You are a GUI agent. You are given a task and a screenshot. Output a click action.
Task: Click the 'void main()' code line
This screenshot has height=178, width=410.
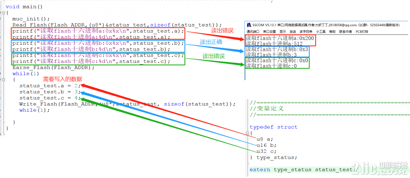tap(24, 6)
